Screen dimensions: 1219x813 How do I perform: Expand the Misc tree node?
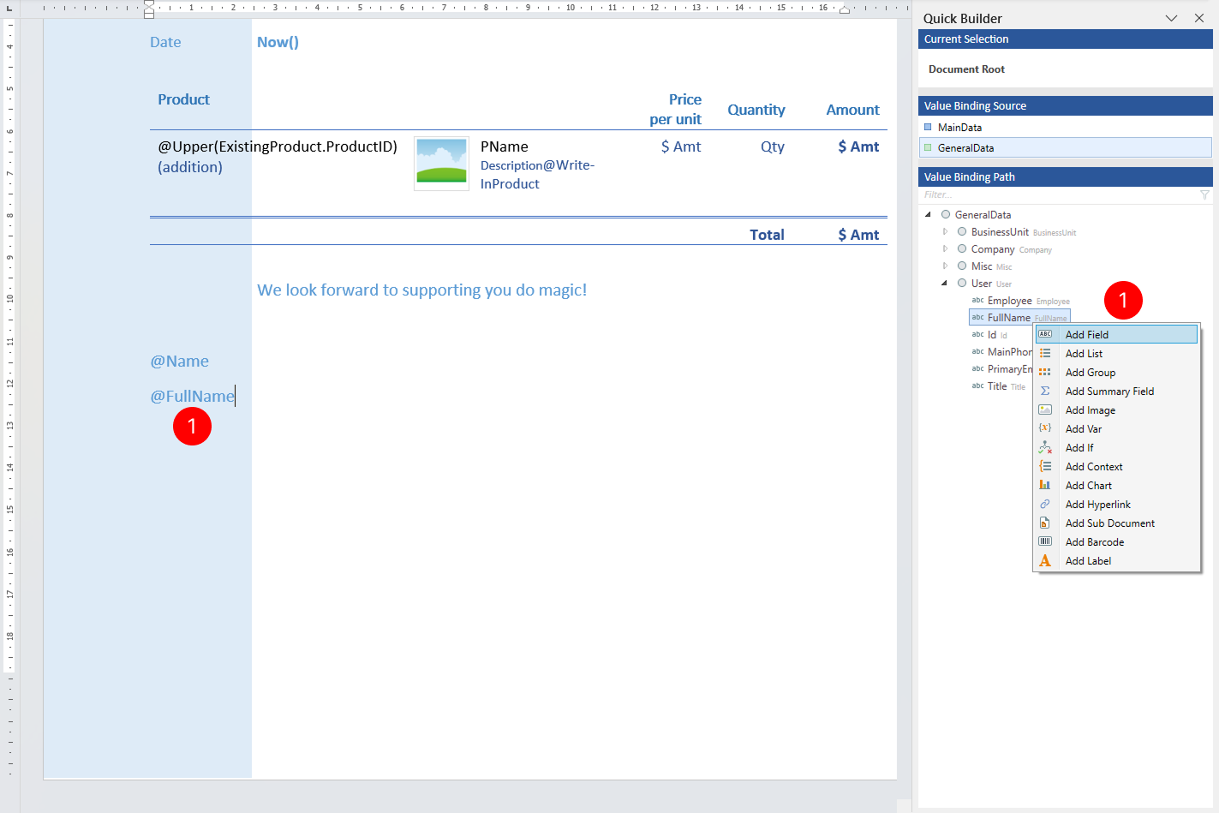pos(945,266)
